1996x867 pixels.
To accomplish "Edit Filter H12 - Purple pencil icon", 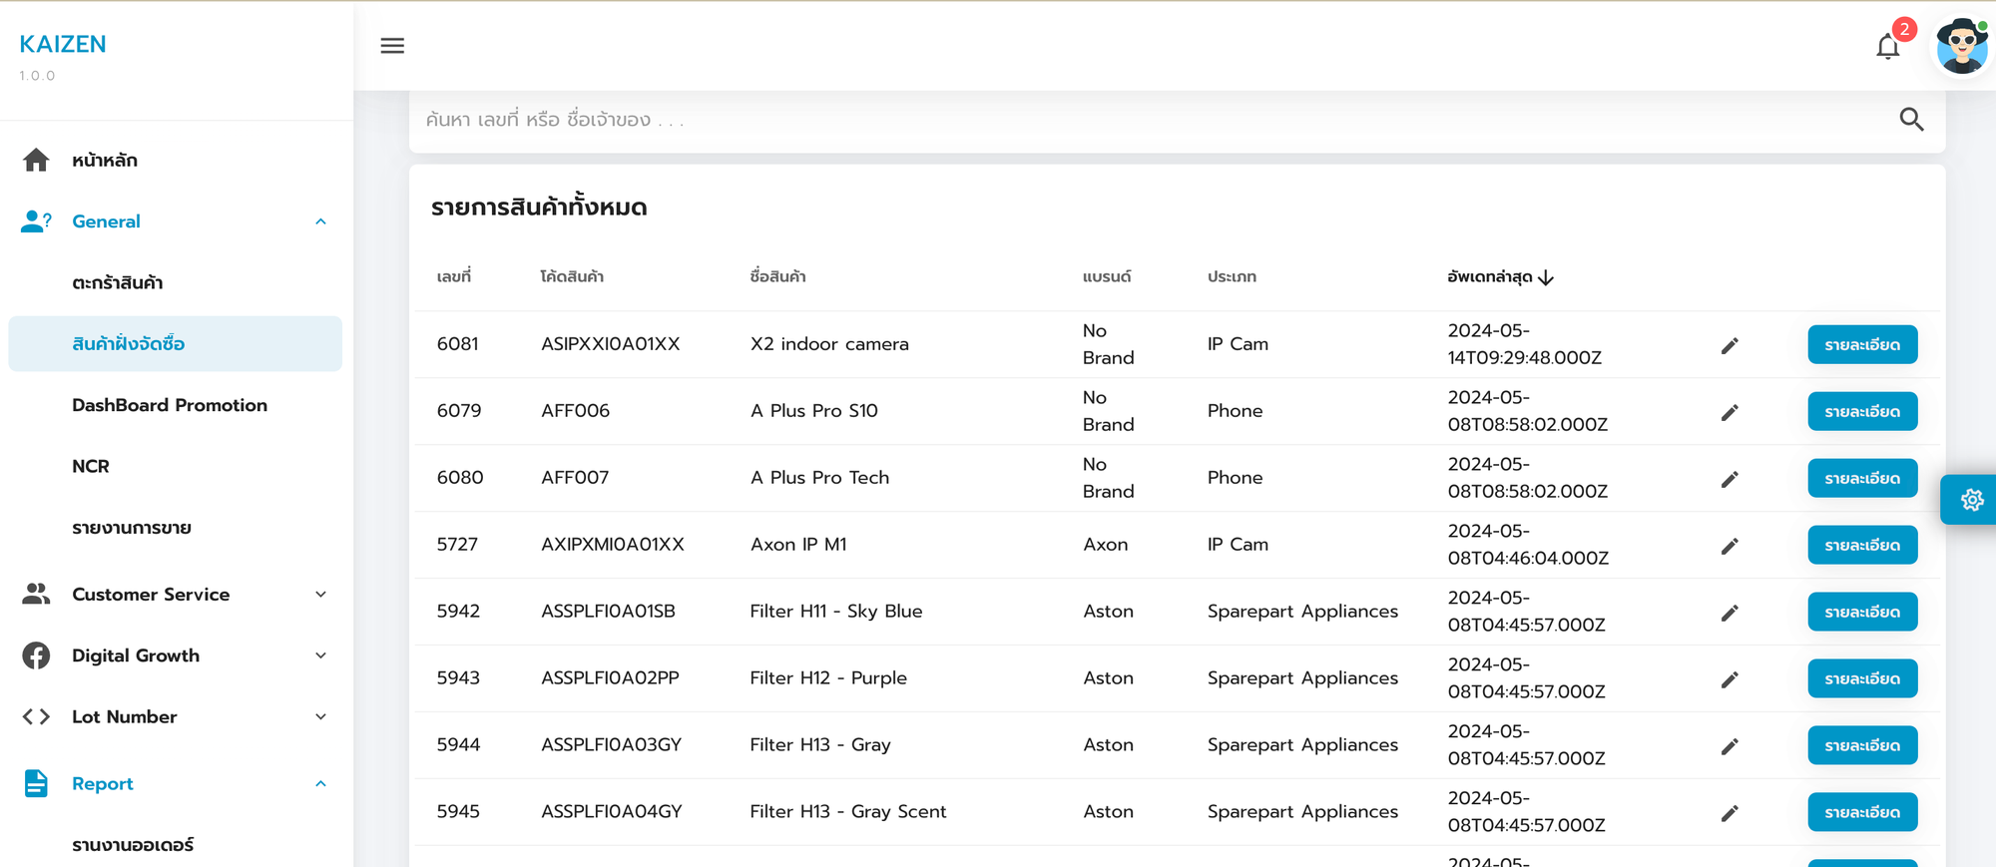I will (1730, 679).
